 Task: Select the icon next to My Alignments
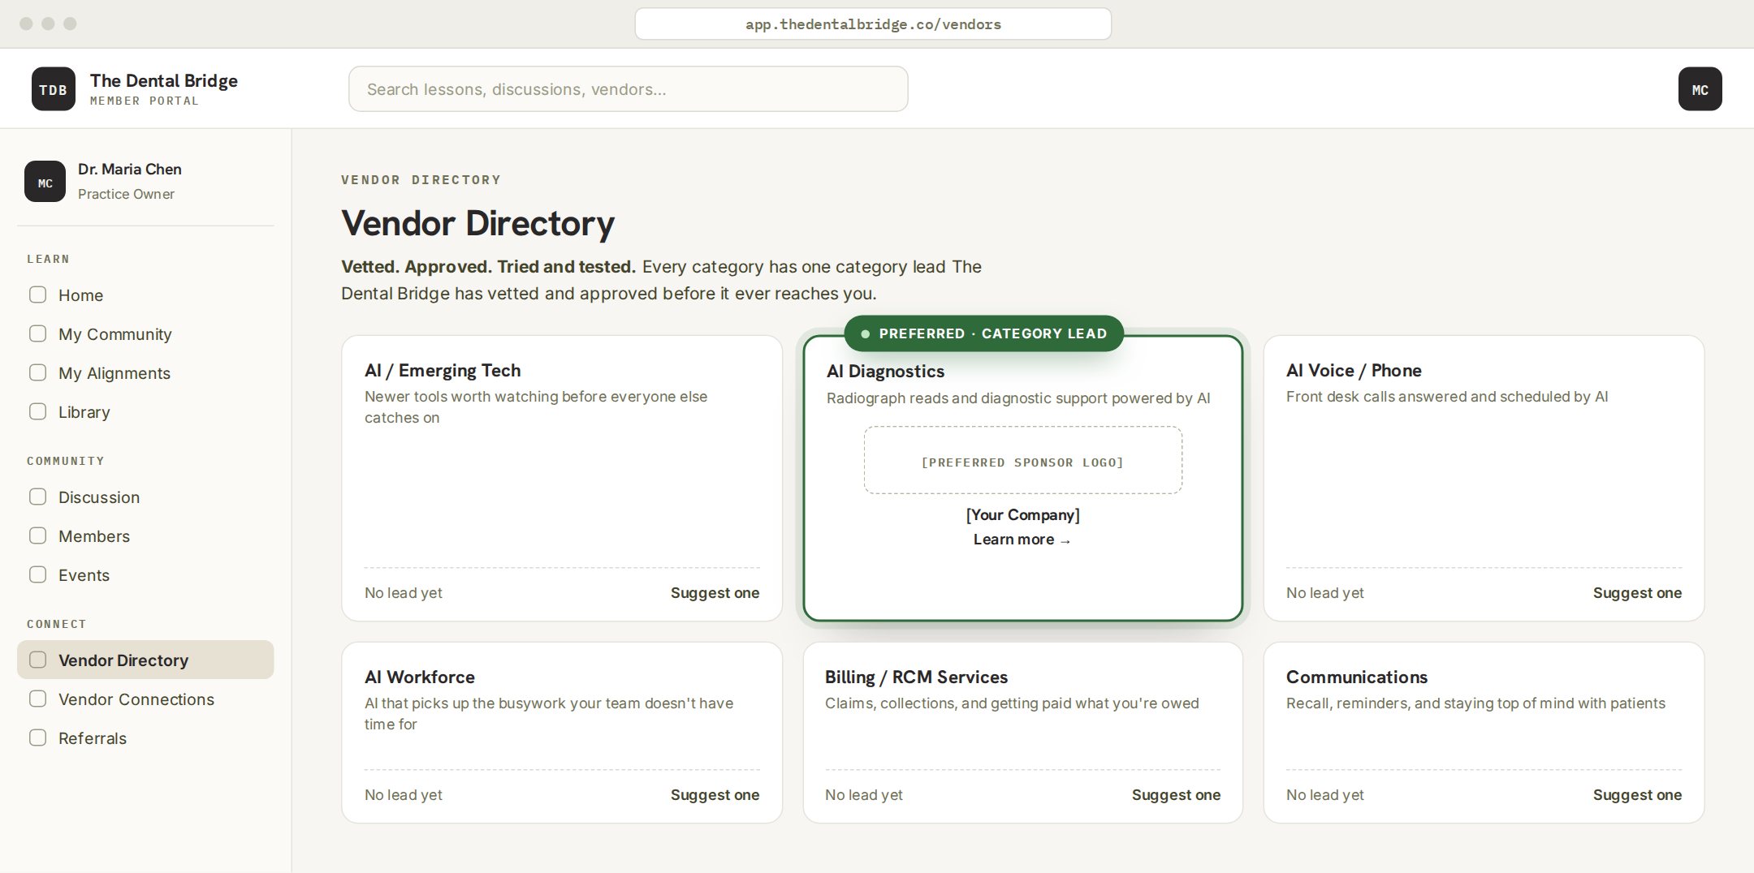tap(37, 372)
